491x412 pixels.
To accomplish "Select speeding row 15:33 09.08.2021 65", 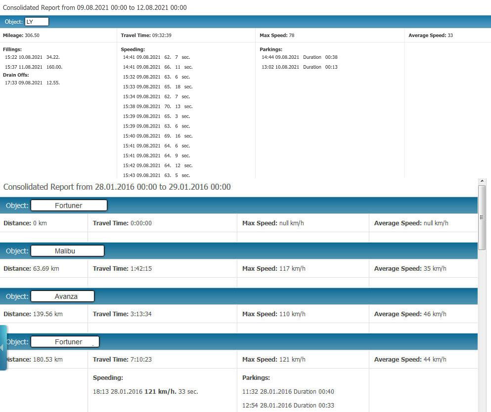I will point(158,86).
